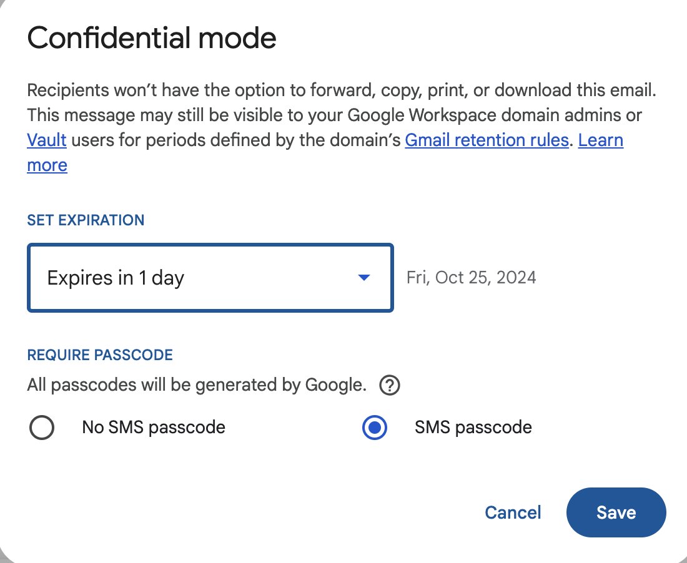Click the Confidential mode dialog title
The width and height of the screenshot is (687, 563).
click(x=151, y=38)
